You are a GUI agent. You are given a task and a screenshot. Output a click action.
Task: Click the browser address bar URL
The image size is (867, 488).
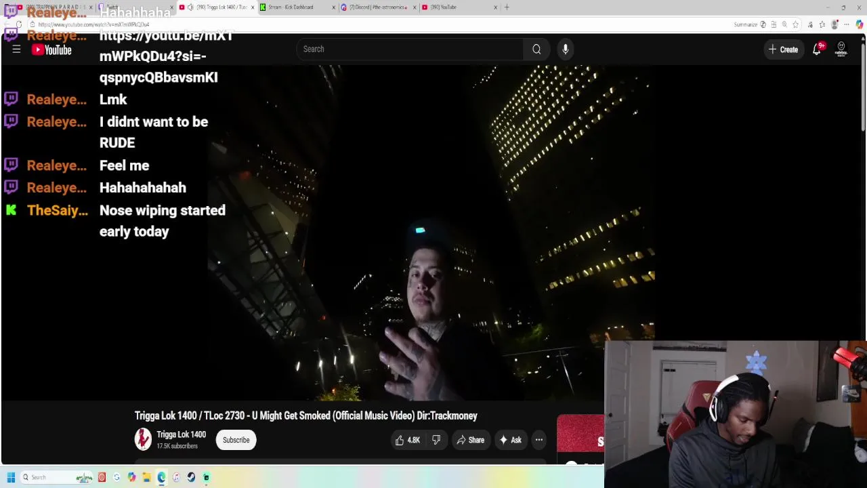click(93, 24)
